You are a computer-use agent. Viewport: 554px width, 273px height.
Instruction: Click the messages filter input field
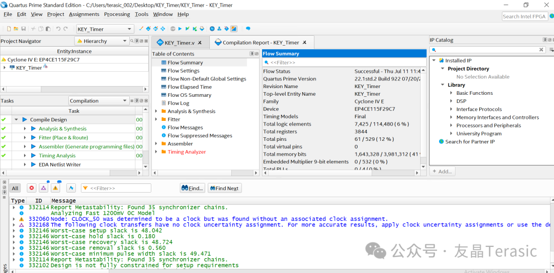116,188
